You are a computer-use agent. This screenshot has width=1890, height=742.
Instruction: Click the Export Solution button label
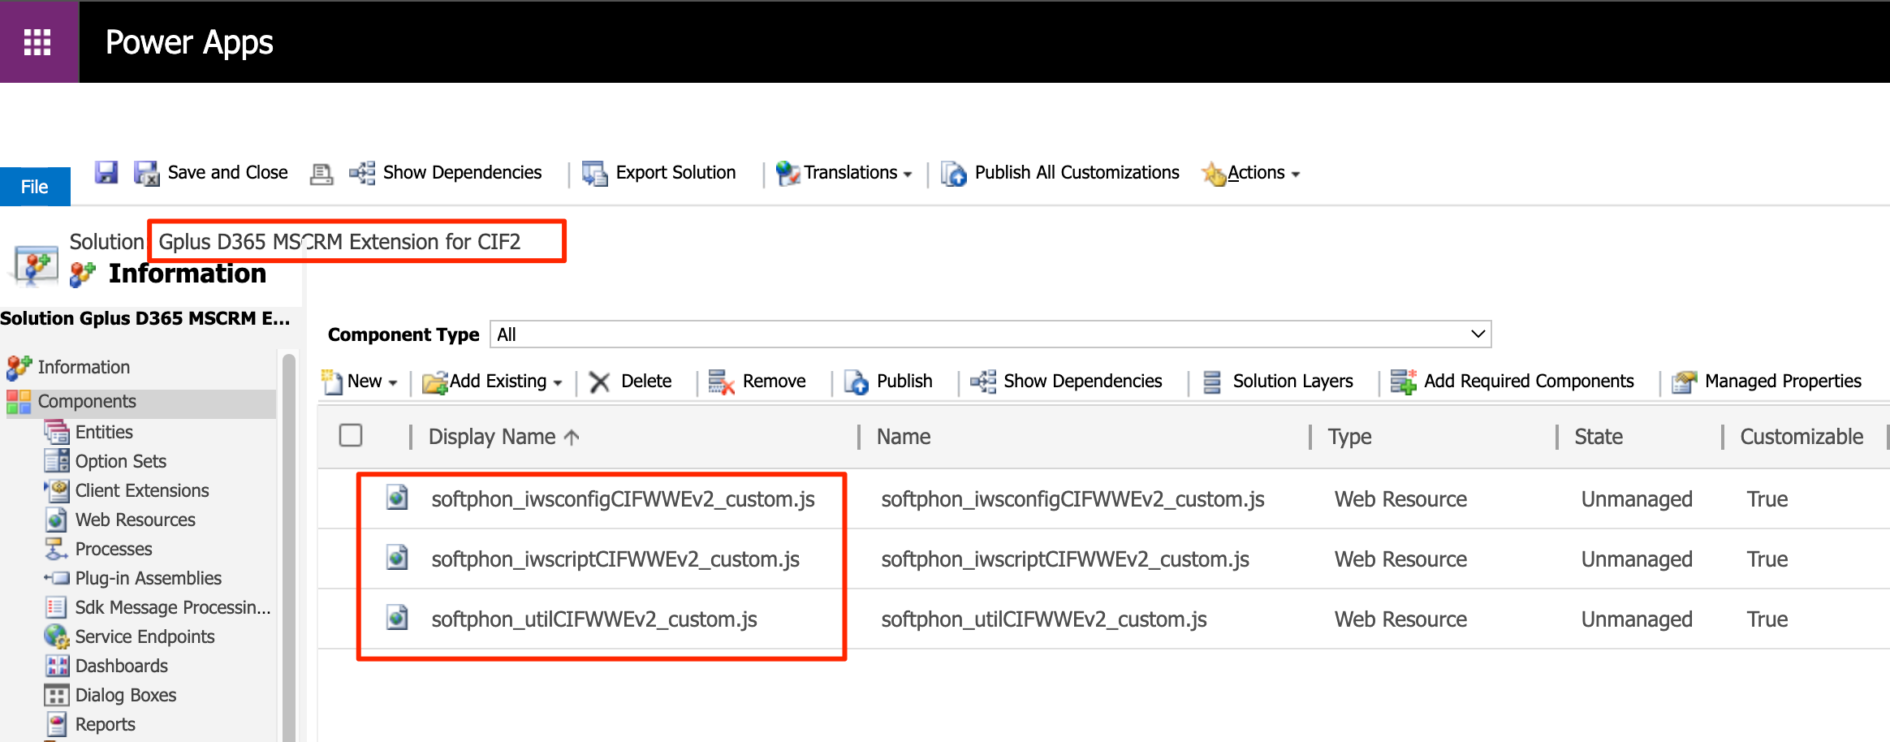point(675,172)
